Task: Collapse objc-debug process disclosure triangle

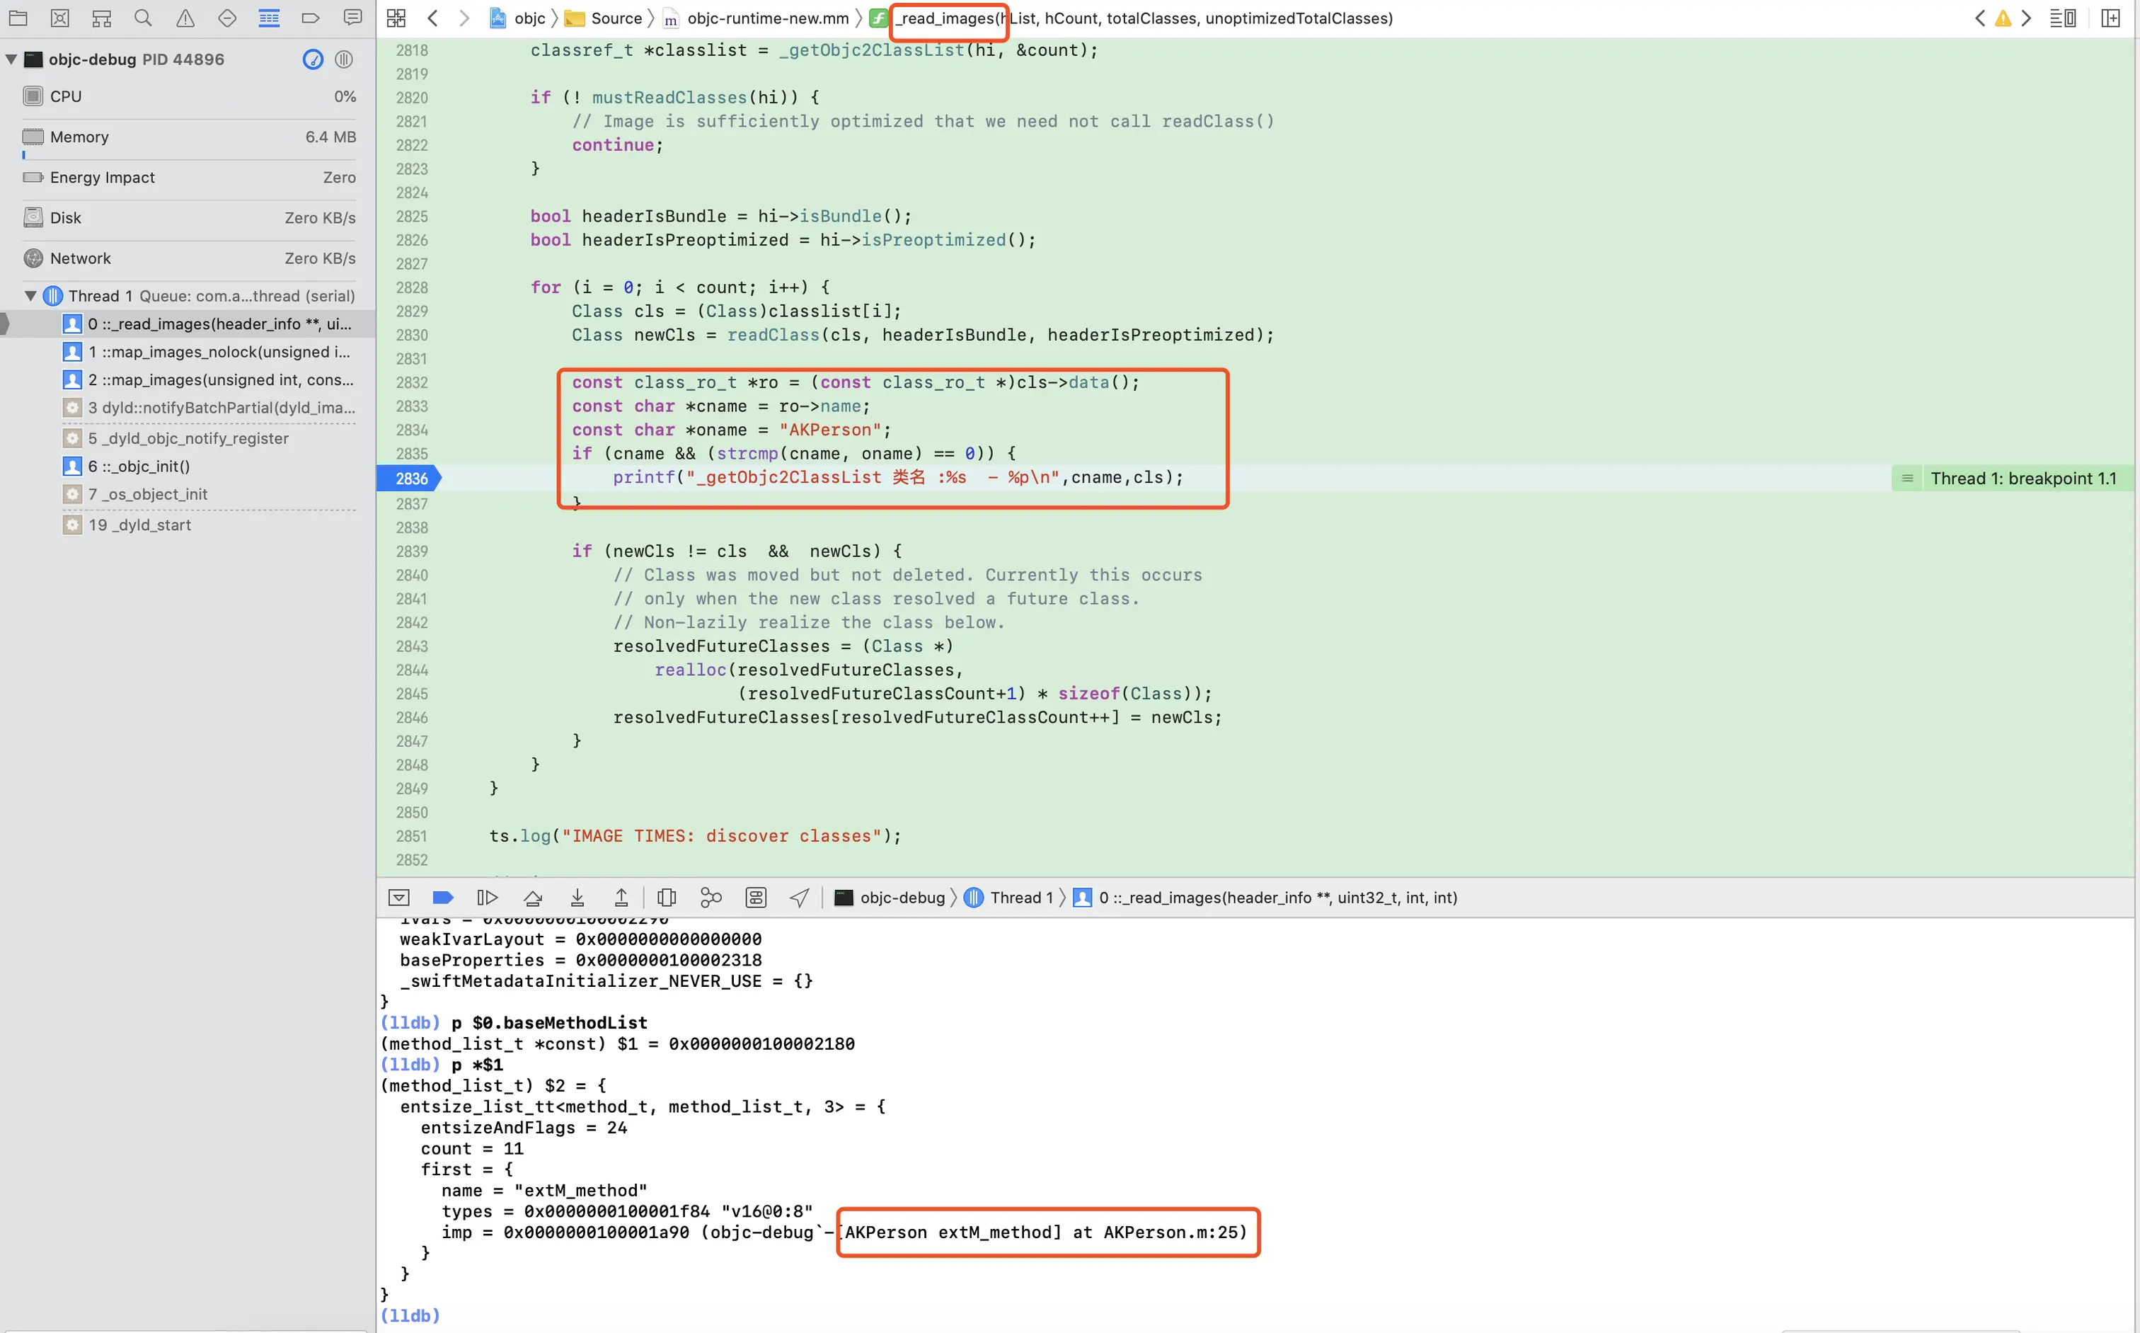Action: [11, 59]
